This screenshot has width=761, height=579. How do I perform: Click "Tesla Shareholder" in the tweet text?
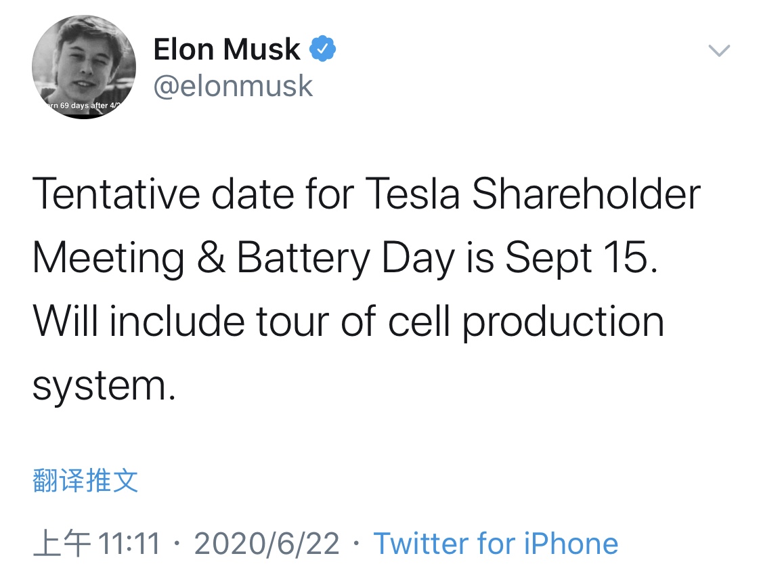point(534,194)
